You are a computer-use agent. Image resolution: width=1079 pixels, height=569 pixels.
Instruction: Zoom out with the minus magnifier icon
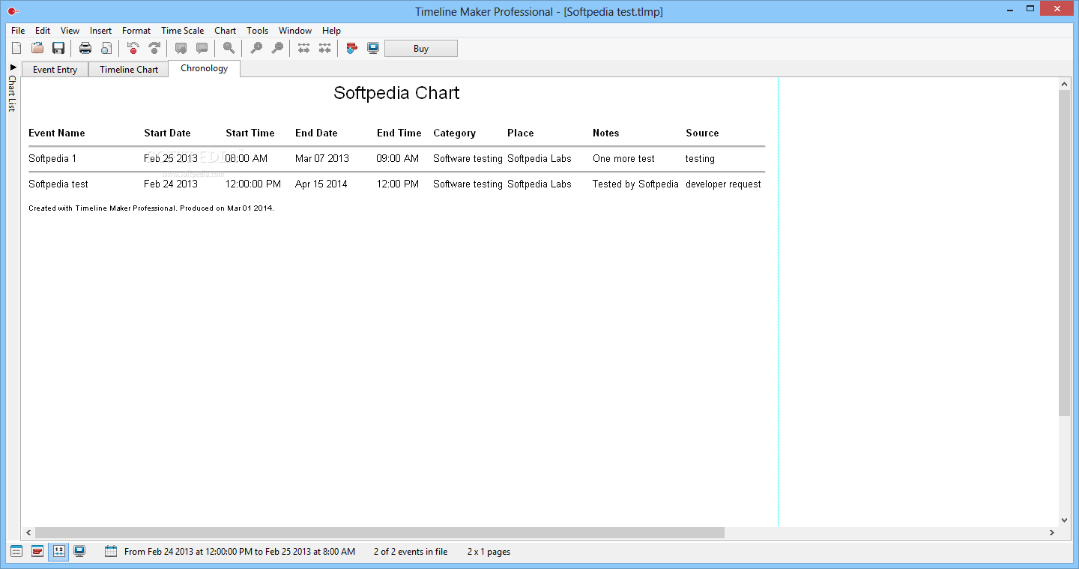click(277, 48)
